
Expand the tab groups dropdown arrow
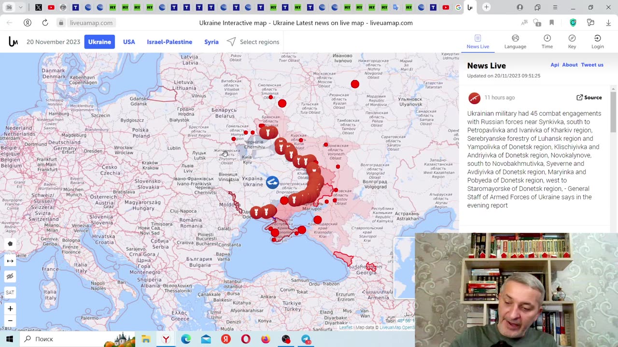(21, 7)
